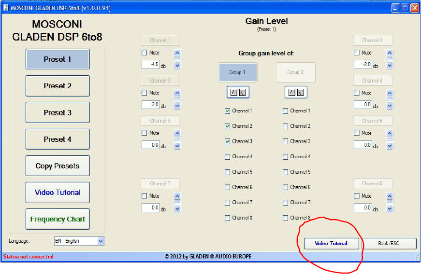Raise Channel 8 gain with up arrow
The height and width of the screenshot is (276, 421).
coord(390,196)
